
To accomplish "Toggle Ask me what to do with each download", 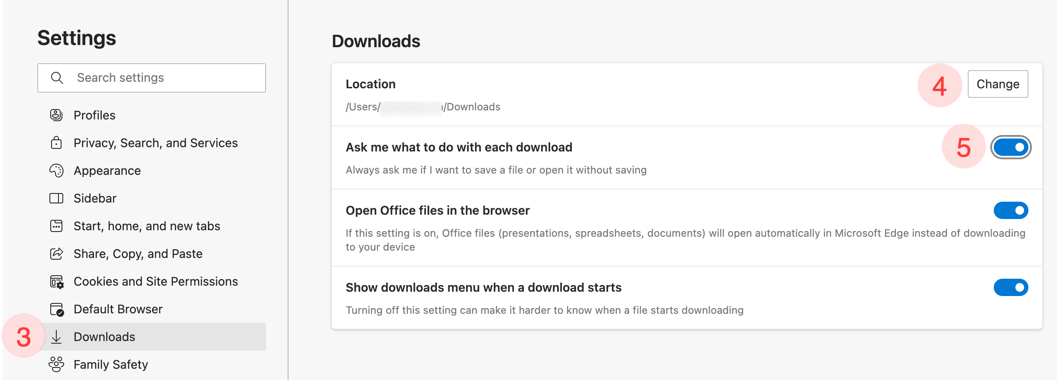I will [x=1011, y=148].
